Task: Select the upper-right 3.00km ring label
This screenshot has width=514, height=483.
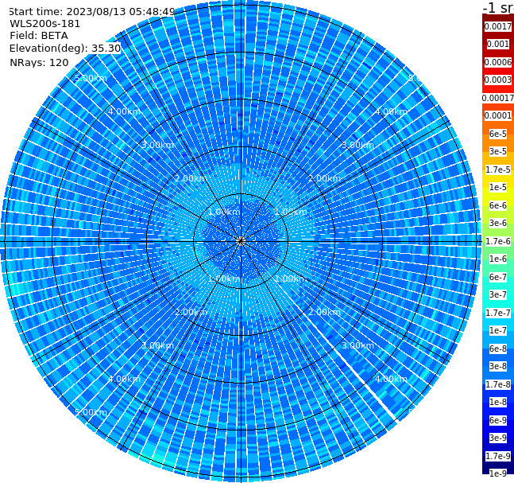Action: 357,145
